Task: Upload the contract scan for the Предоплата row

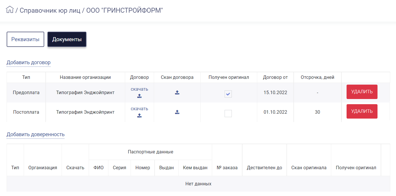Action: pos(177,92)
